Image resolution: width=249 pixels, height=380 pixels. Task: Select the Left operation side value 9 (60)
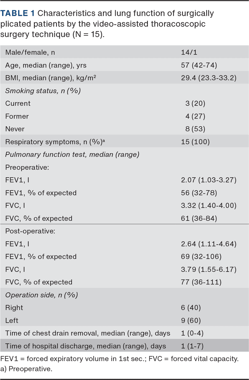[x=191, y=320]
